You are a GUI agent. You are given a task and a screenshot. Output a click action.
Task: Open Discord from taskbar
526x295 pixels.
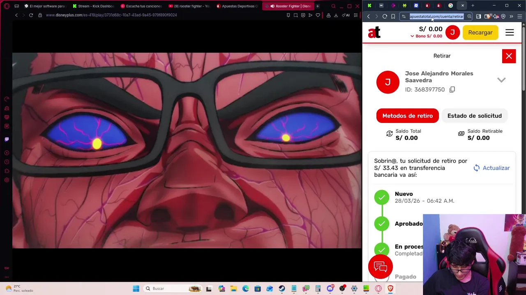pos(330,288)
